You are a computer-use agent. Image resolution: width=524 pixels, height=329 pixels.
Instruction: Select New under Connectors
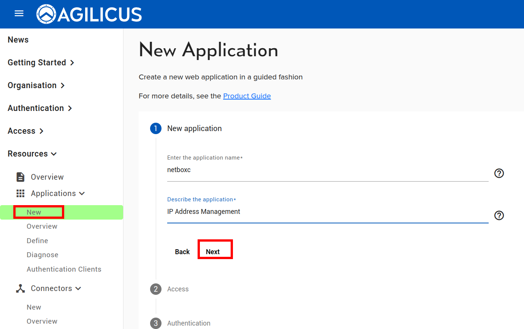34,307
